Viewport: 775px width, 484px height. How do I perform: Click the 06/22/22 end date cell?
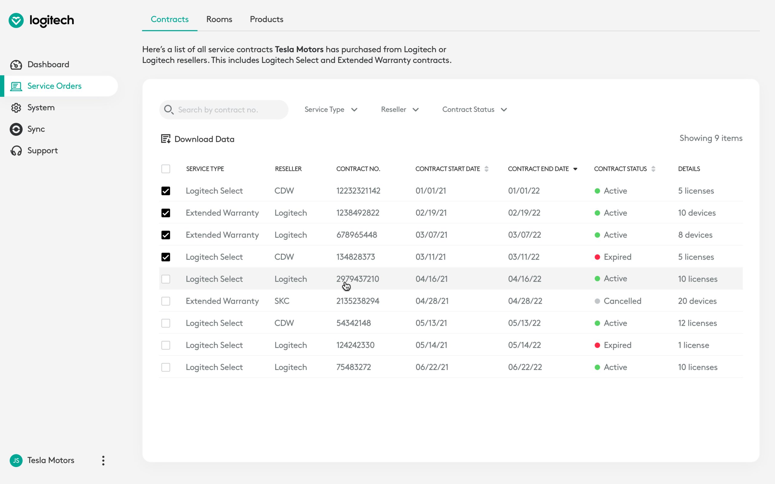pyautogui.click(x=525, y=367)
